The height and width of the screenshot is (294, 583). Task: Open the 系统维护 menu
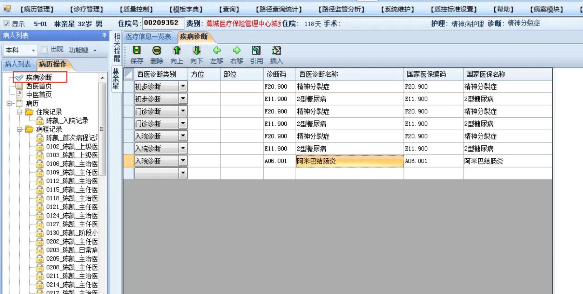coord(398,9)
